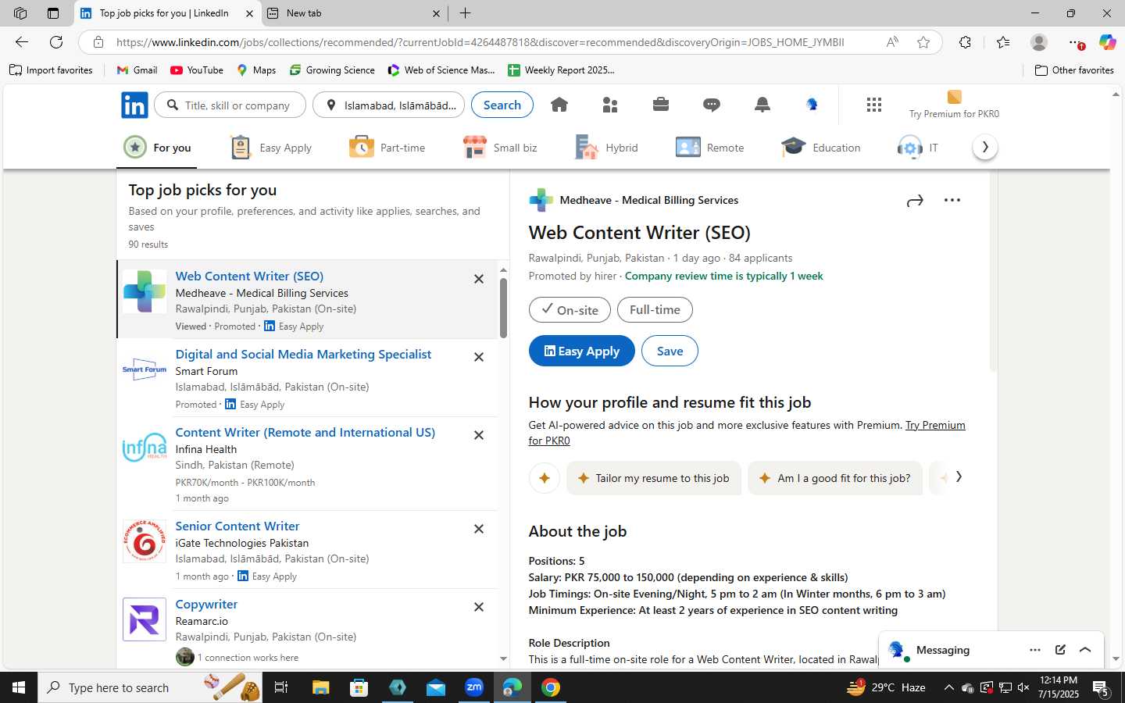Dismiss the Copywriter job
1125x703 pixels.
click(479, 607)
